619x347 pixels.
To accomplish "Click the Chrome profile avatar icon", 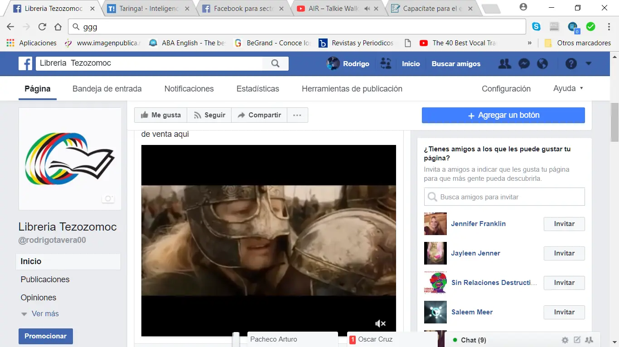I will [x=523, y=7].
